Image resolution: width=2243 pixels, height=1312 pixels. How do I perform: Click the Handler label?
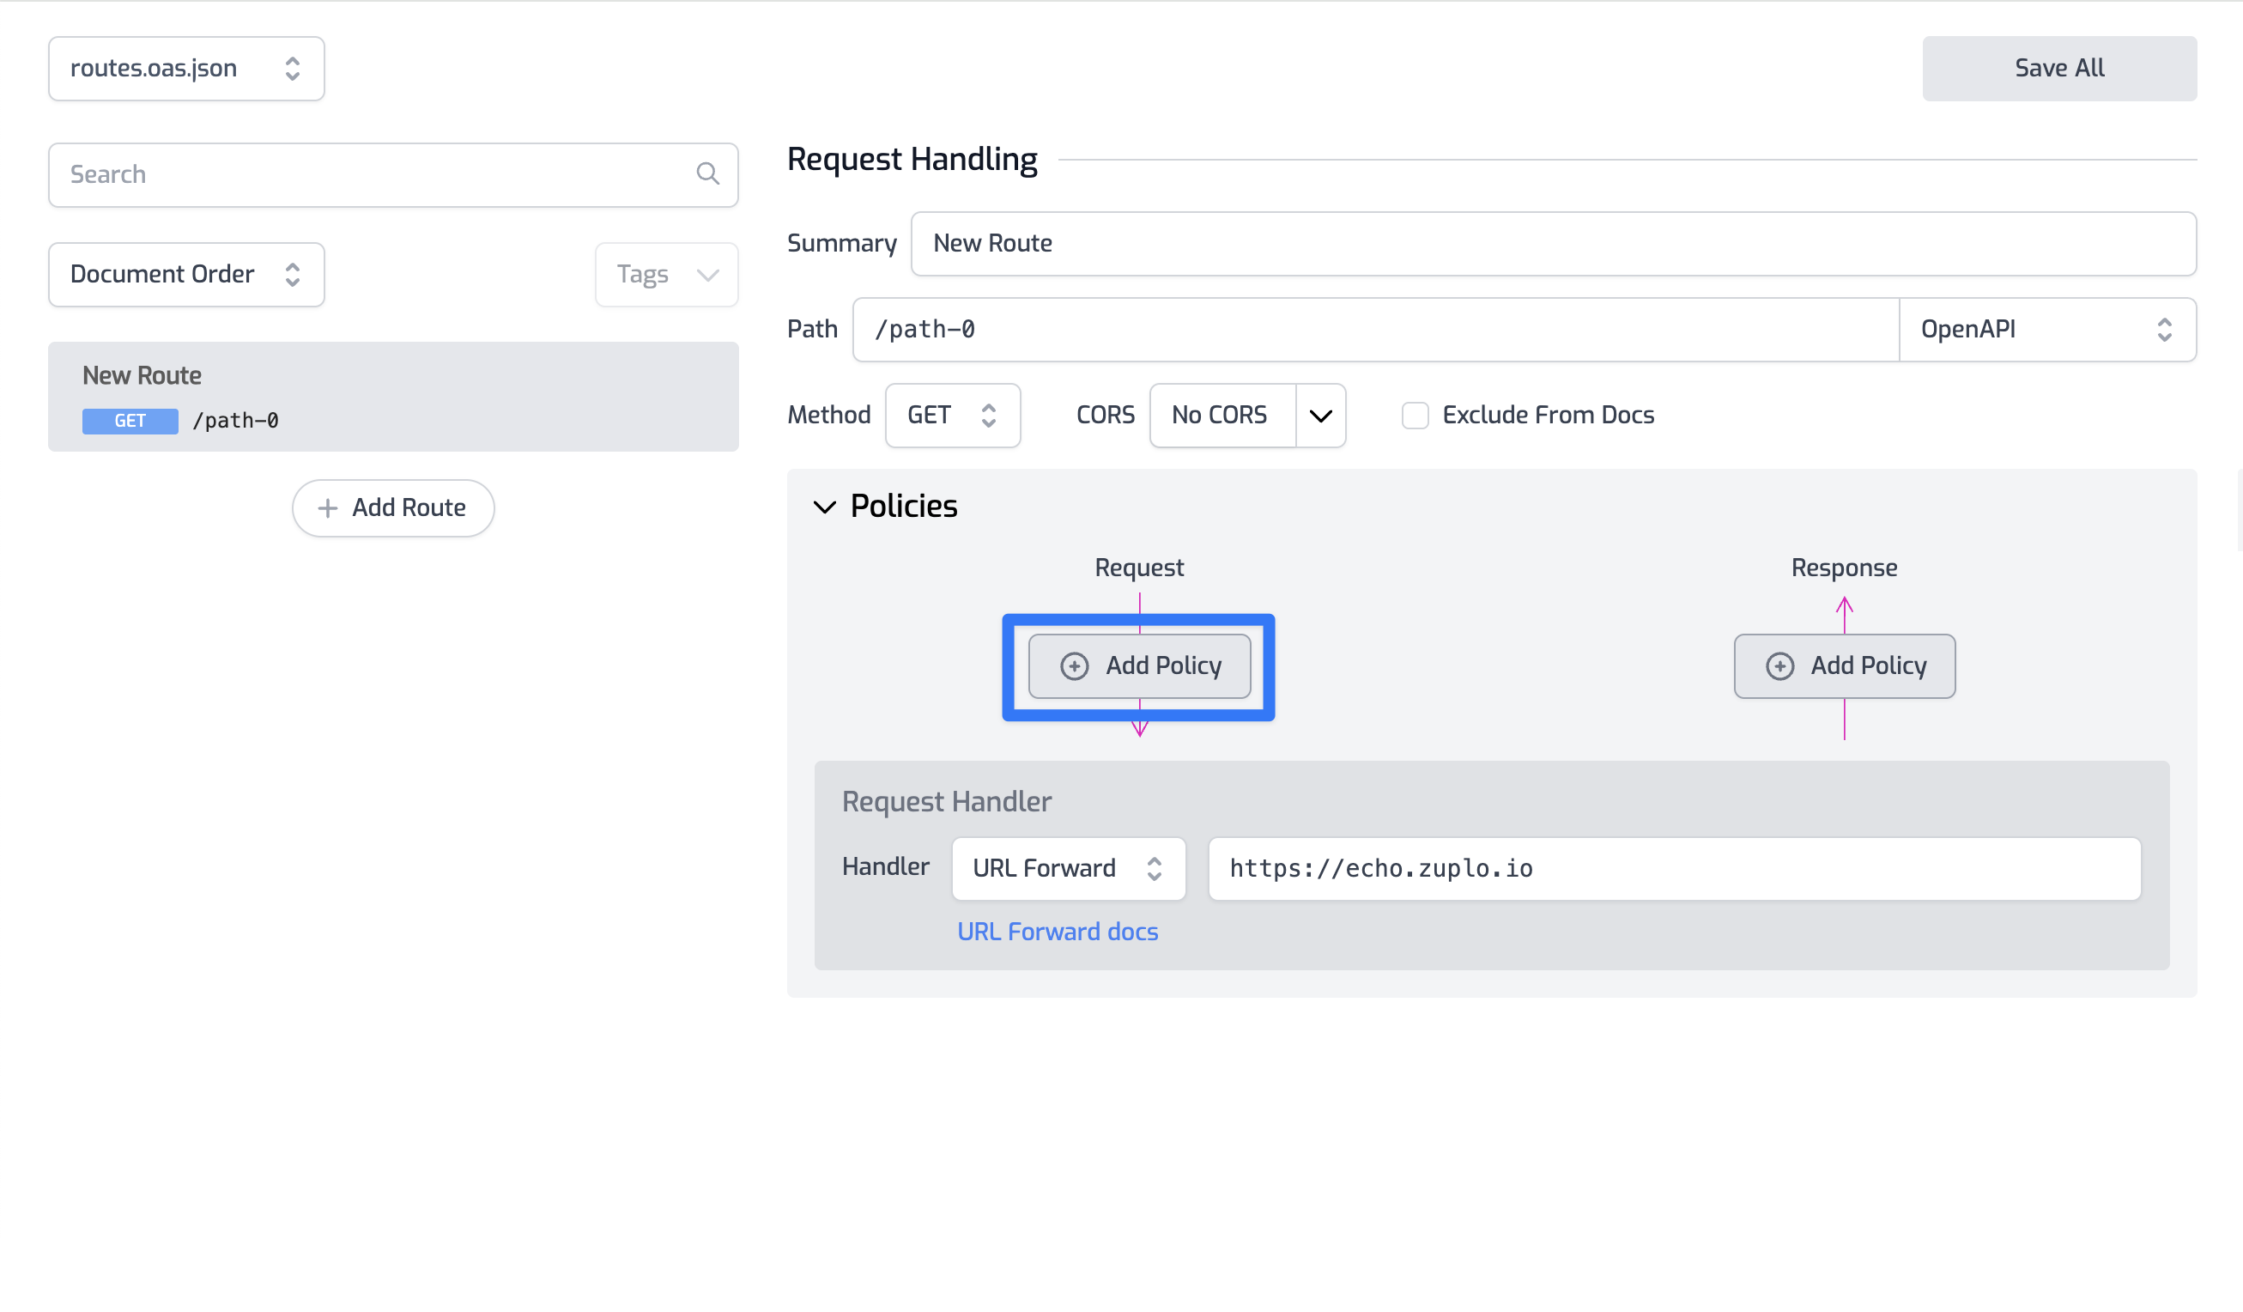(x=886, y=867)
